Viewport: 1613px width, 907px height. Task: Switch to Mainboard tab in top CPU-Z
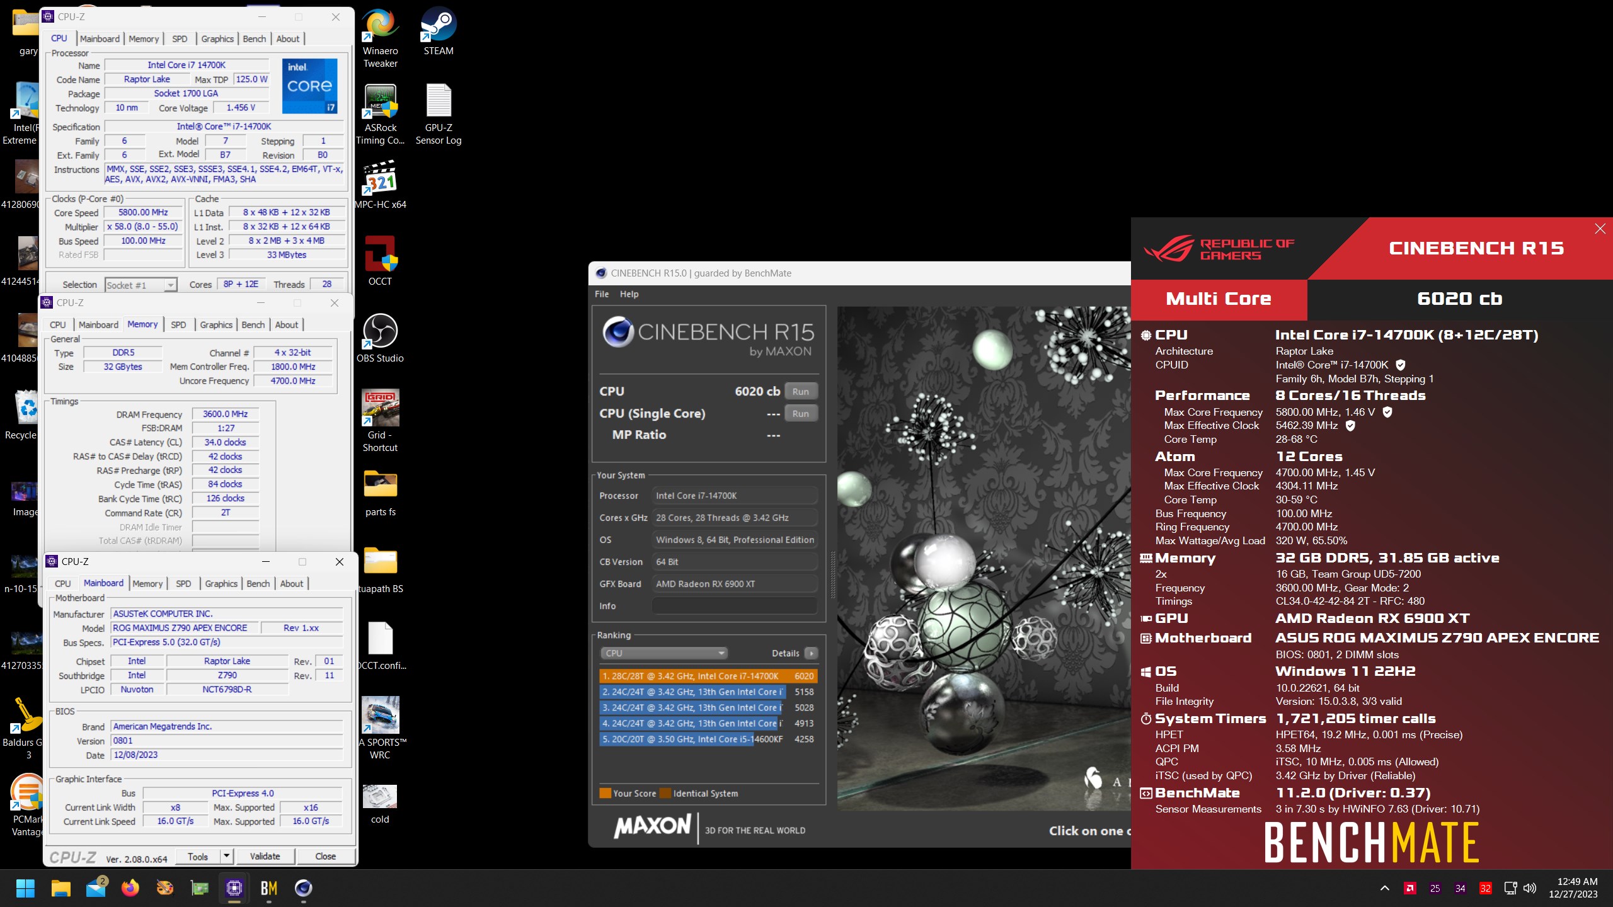tap(100, 38)
